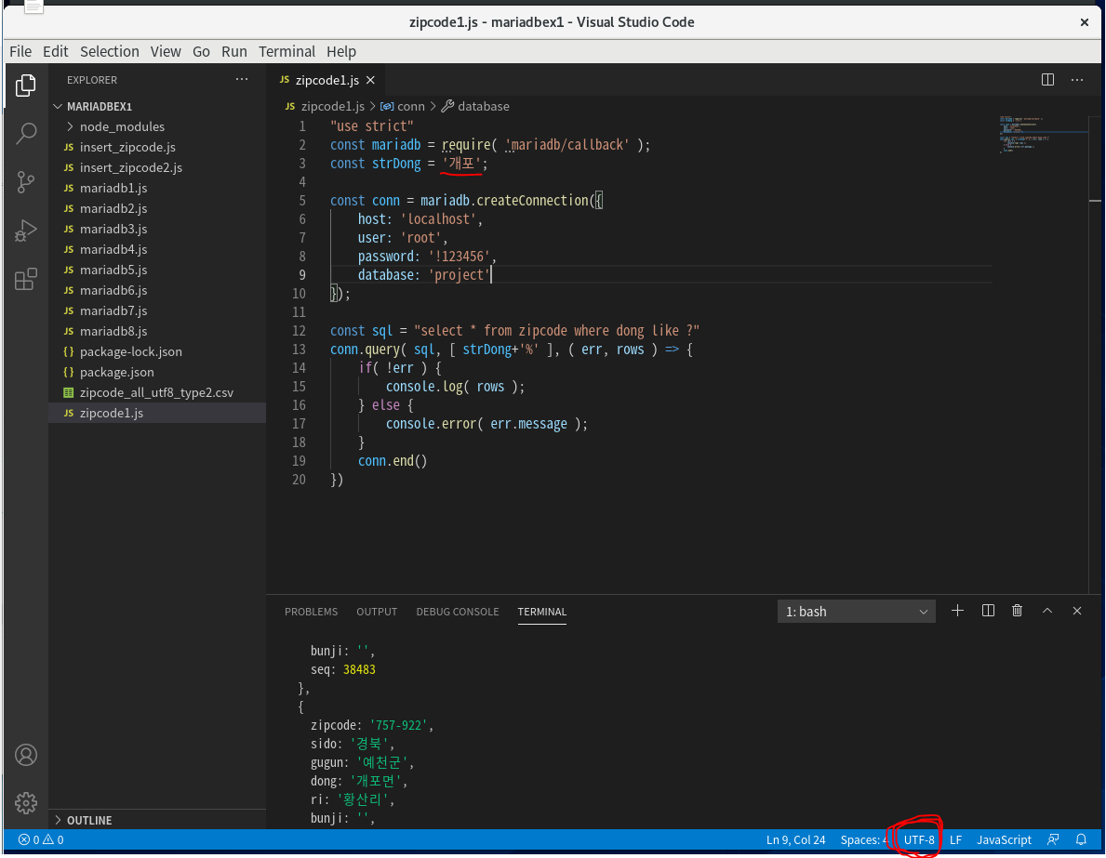Open notifications bell in status bar
The width and height of the screenshot is (1106, 858).
click(1081, 839)
